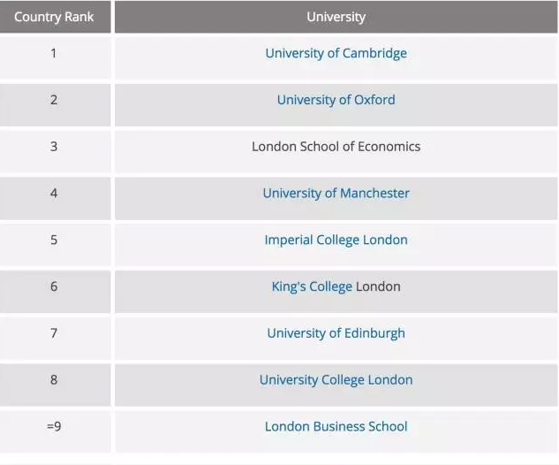Click the University College London link
559x465 pixels.
[x=336, y=380]
